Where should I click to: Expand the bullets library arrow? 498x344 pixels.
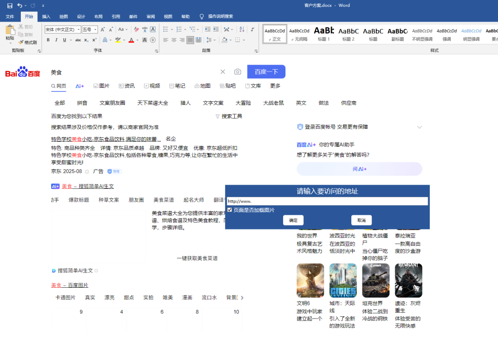coord(172,30)
